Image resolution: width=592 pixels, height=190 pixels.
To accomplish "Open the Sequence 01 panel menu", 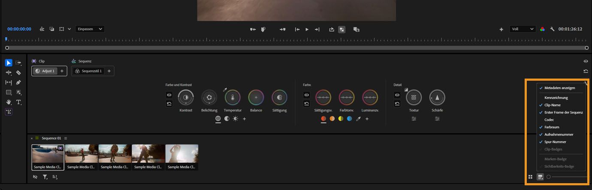I will click(66, 138).
